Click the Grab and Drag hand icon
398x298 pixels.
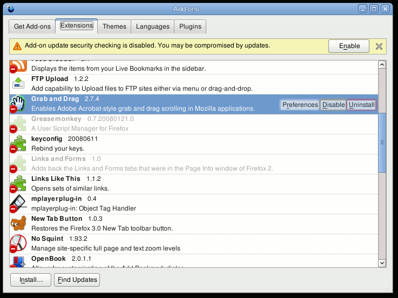point(18,104)
